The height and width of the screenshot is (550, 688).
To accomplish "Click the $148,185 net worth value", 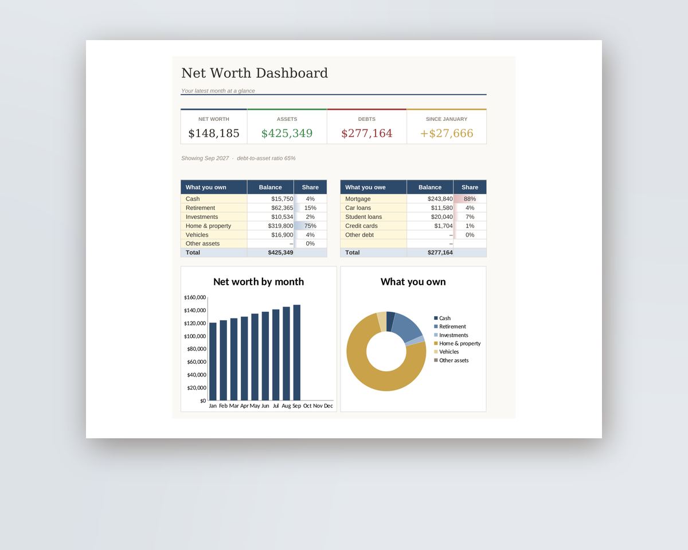I will coord(214,133).
